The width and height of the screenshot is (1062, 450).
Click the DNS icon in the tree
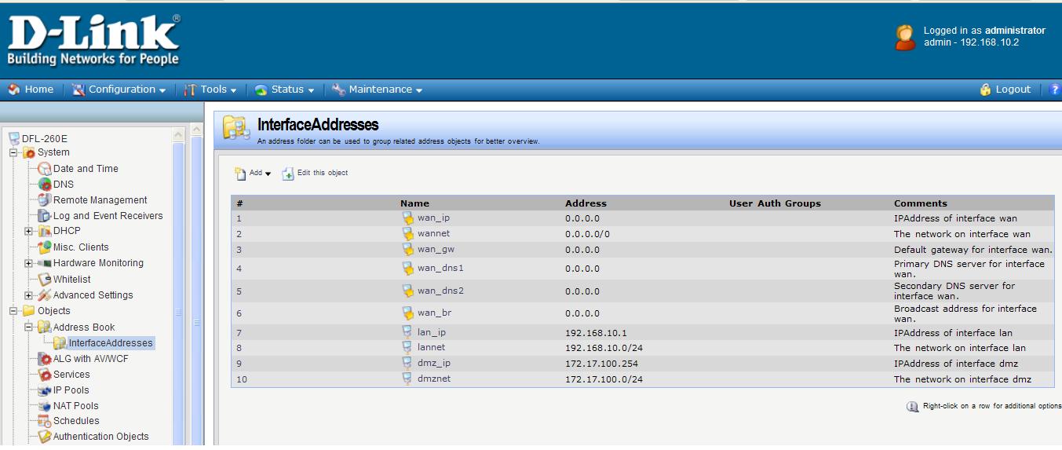click(x=45, y=185)
